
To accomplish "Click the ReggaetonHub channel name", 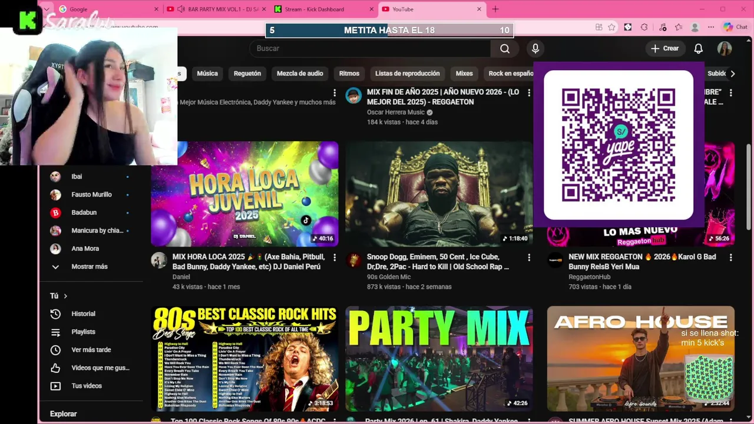I will point(589,277).
